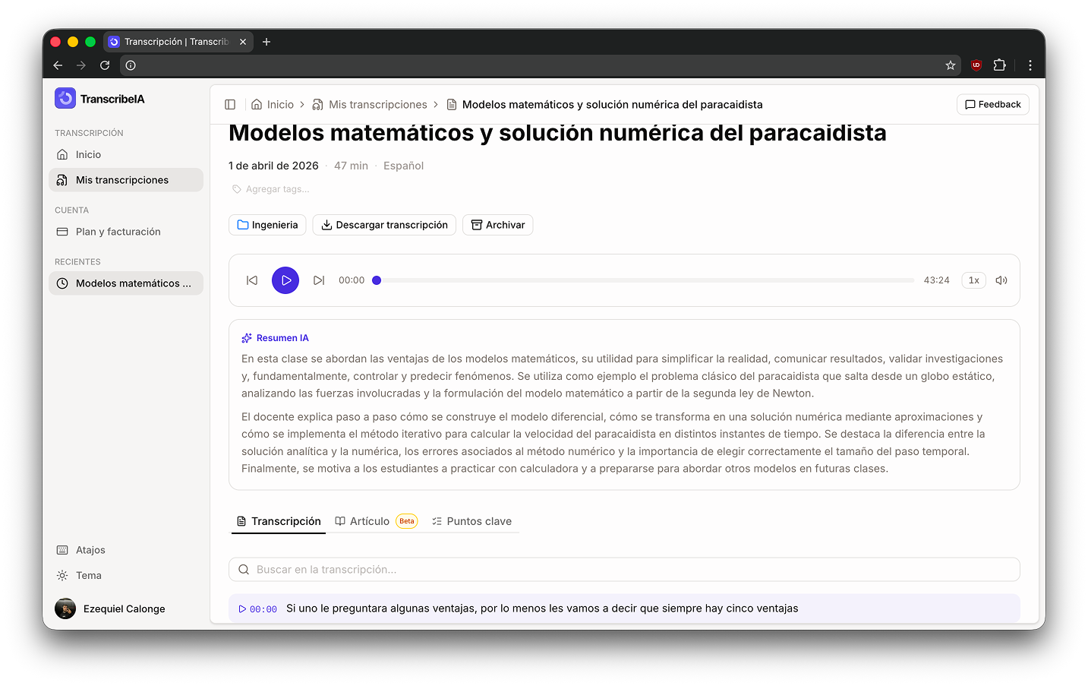Select the clock icon beside Modelos matemáticos
Viewport: 1088px width, 686px height.
click(63, 283)
